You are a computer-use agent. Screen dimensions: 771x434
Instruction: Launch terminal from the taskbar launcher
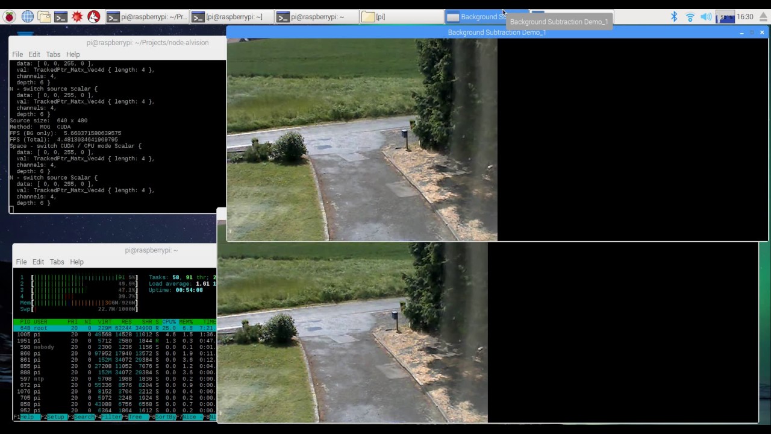click(60, 17)
